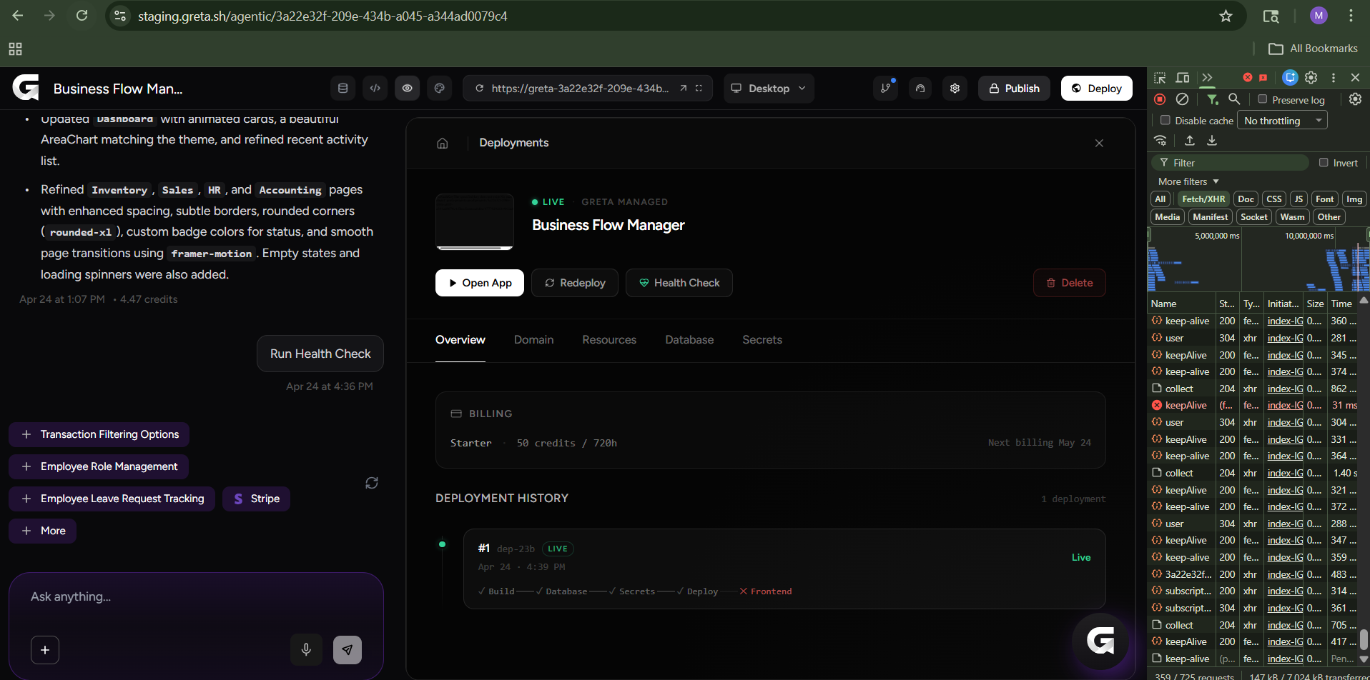Image resolution: width=1370 pixels, height=680 pixels.
Task: Enable the Disable cache checkbox
Action: pyautogui.click(x=1166, y=120)
